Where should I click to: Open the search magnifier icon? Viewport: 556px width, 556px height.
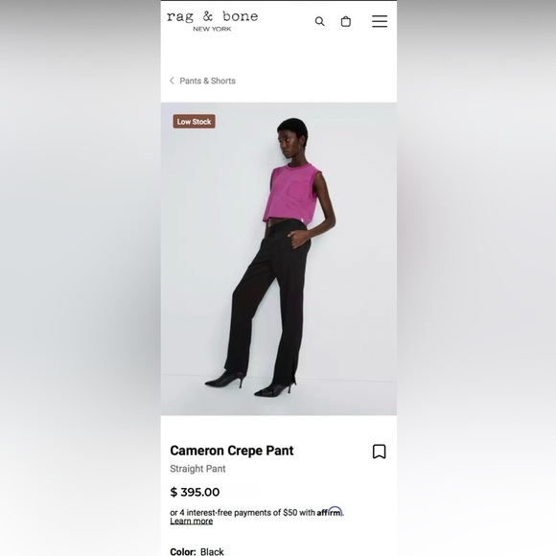319,22
